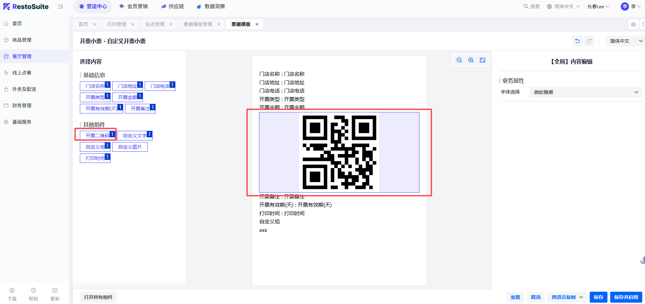The image size is (645, 304).
Task: Click the zoom in magnifier icon
Action: pyautogui.click(x=471, y=60)
